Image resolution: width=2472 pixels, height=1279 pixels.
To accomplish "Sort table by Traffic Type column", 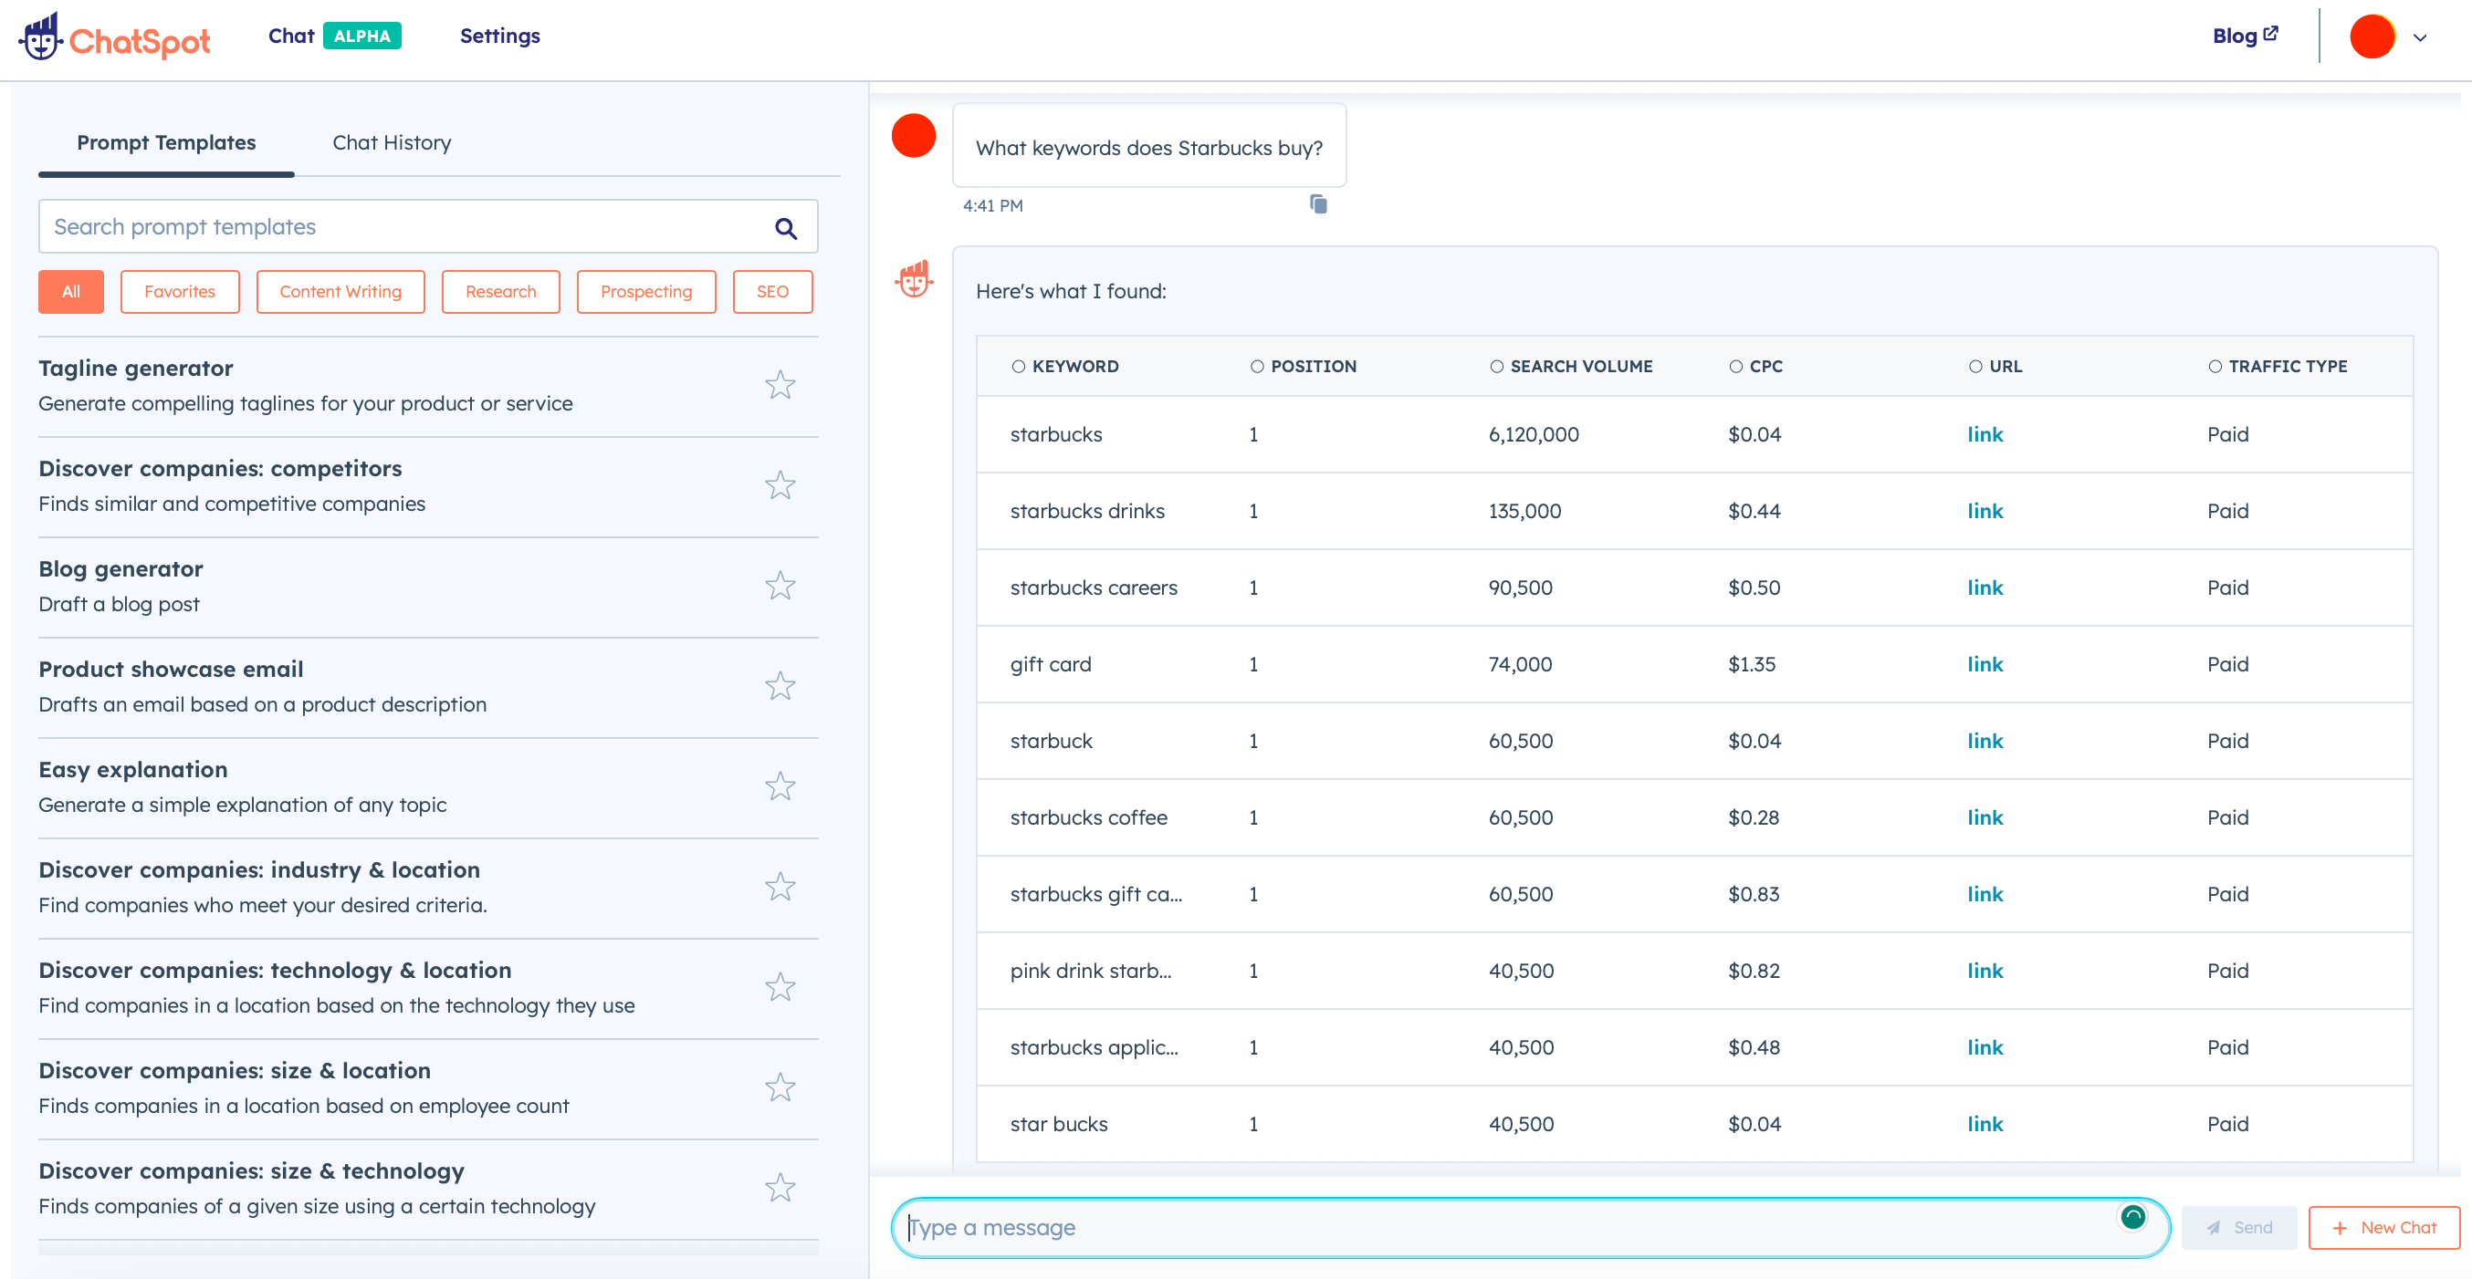I will (x=2278, y=366).
